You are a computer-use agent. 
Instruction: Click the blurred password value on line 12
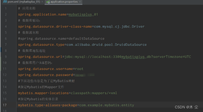coord(85,75)
